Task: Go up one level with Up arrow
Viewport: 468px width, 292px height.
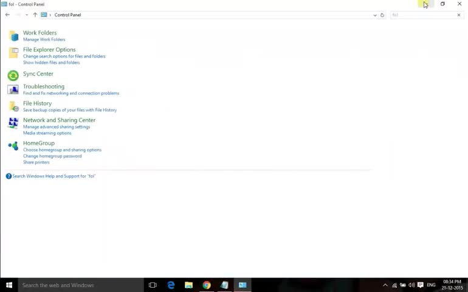Action: (35, 15)
